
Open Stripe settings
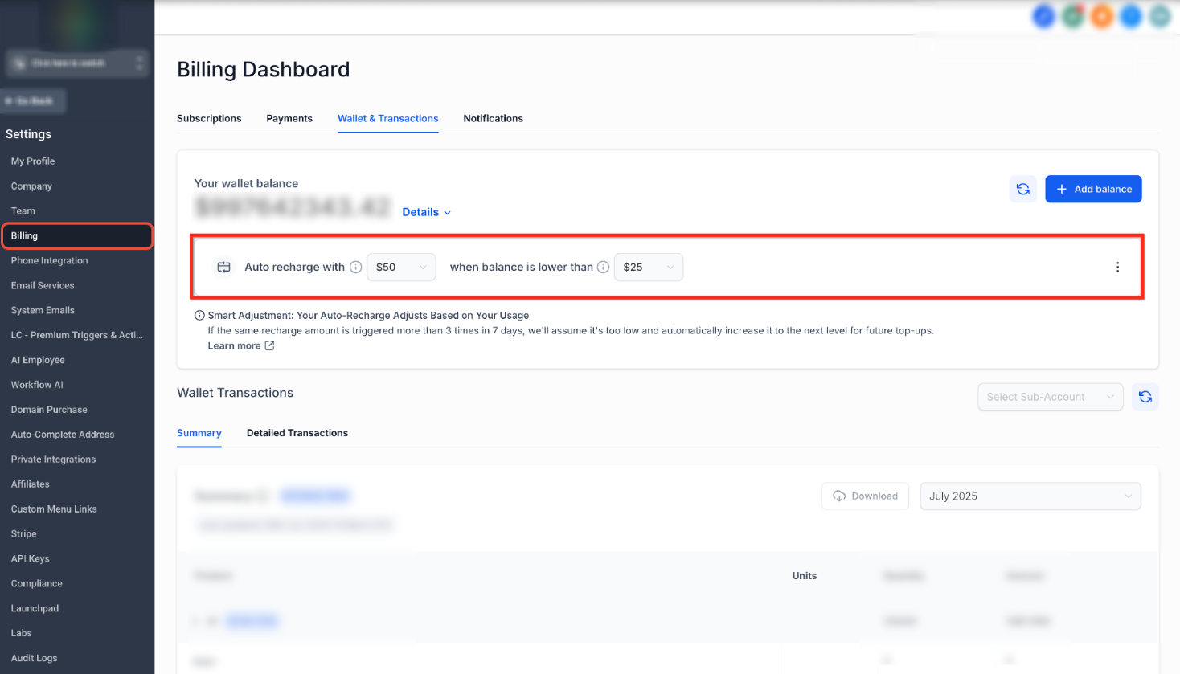(x=23, y=534)
